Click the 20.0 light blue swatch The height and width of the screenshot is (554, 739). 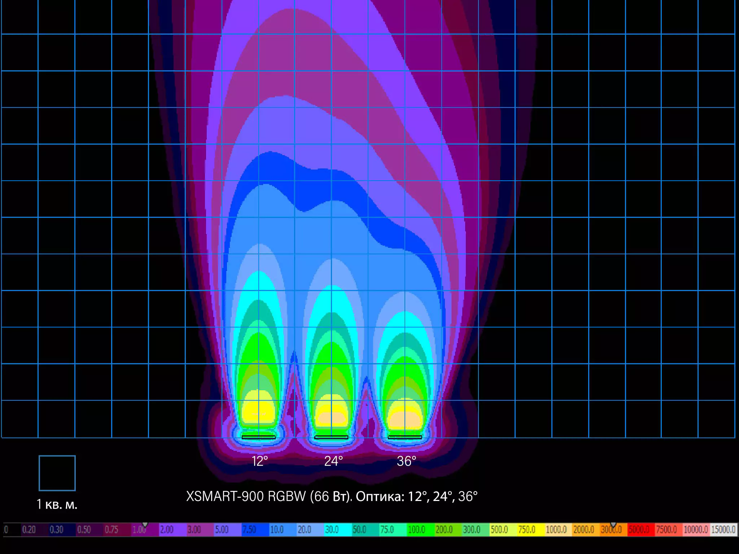tap(310, 529)
